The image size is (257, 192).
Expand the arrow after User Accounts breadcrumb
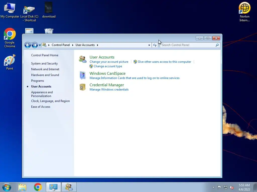[x=98, y=45]
